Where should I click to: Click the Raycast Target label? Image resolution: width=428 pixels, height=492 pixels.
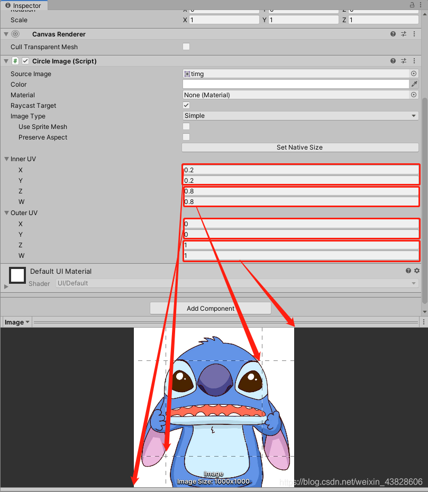click(x=33, y=106)
